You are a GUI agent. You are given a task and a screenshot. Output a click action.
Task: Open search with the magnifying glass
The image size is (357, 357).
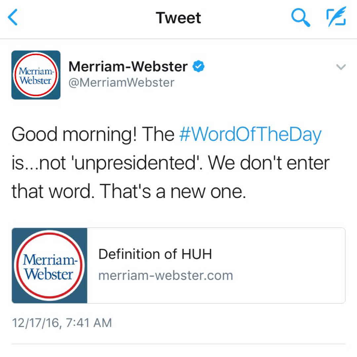coord(300,18)
